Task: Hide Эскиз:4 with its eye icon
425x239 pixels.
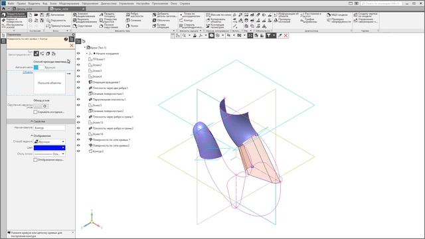Action: [78, 76]
